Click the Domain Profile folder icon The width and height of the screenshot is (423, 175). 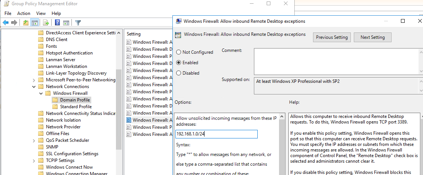[x=55, y=100]
